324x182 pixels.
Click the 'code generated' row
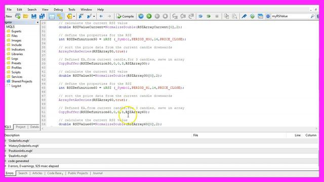point(161,161)
